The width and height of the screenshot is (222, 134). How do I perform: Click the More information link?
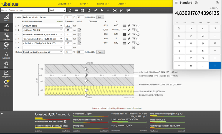pyautogui.click(x=134, y=109)
